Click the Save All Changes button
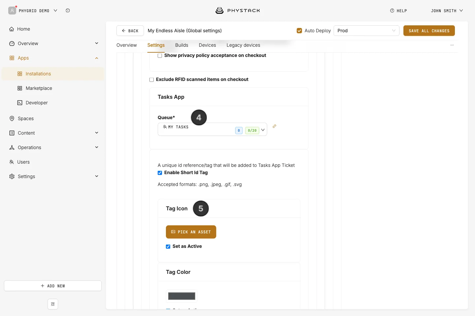475x316 pixels. (x=429, y=31)
